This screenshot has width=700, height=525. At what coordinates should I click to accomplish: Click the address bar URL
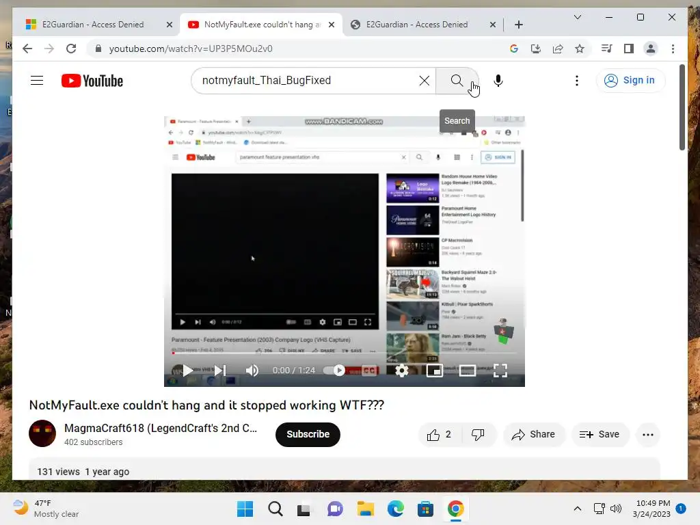click(x=191, y=49)
